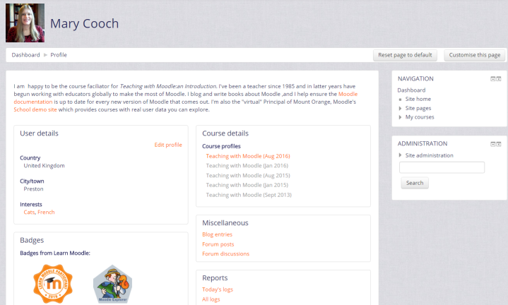The width and height of the screenshot is (508, 305).
Task: Click the Profile breadcrumb item
Action: [x=59, y=55]
